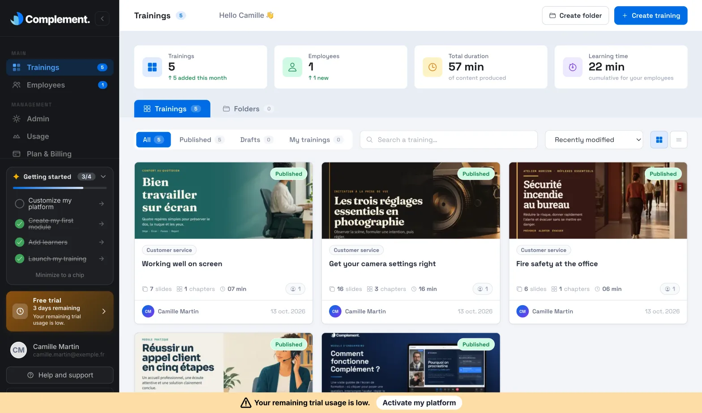
Task: Click learner count badge on Working well on screen
Action: [x=295, y=289]
